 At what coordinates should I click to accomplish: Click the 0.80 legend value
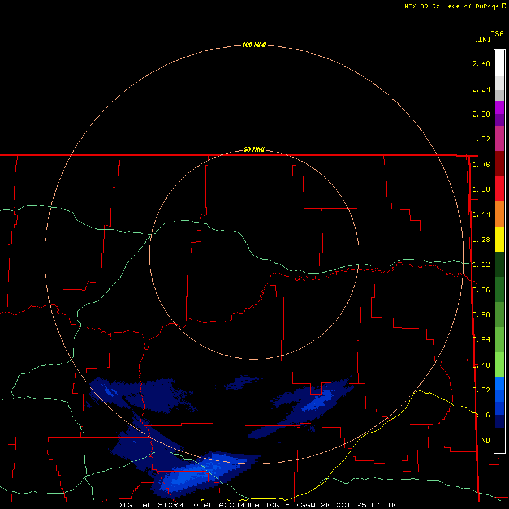(481, 315)
